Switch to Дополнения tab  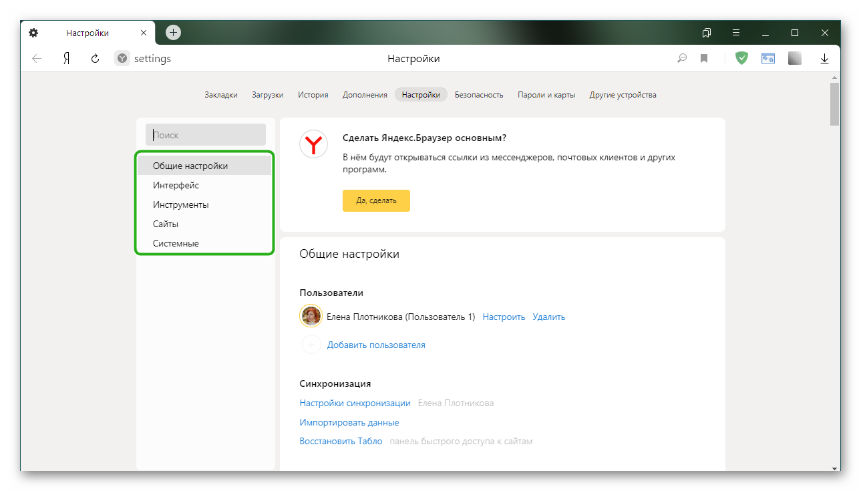365,95
